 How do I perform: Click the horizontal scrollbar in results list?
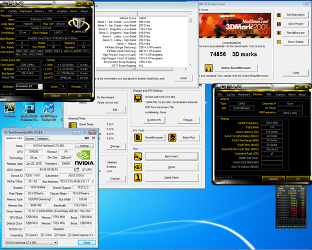point(141,69)
